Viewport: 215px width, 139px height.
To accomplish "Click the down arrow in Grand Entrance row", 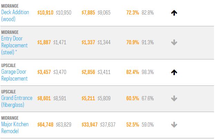I will coord(174,99).
